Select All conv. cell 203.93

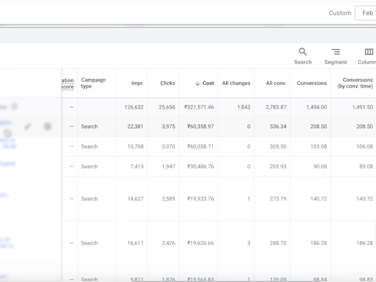coord(278,167)
